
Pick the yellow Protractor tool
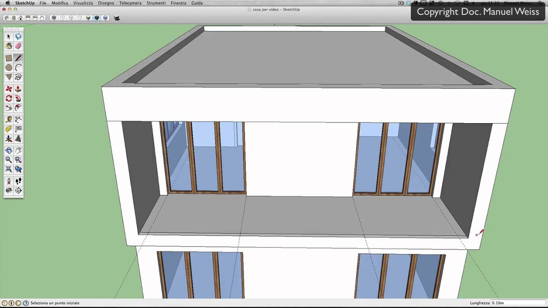(9, 129)
